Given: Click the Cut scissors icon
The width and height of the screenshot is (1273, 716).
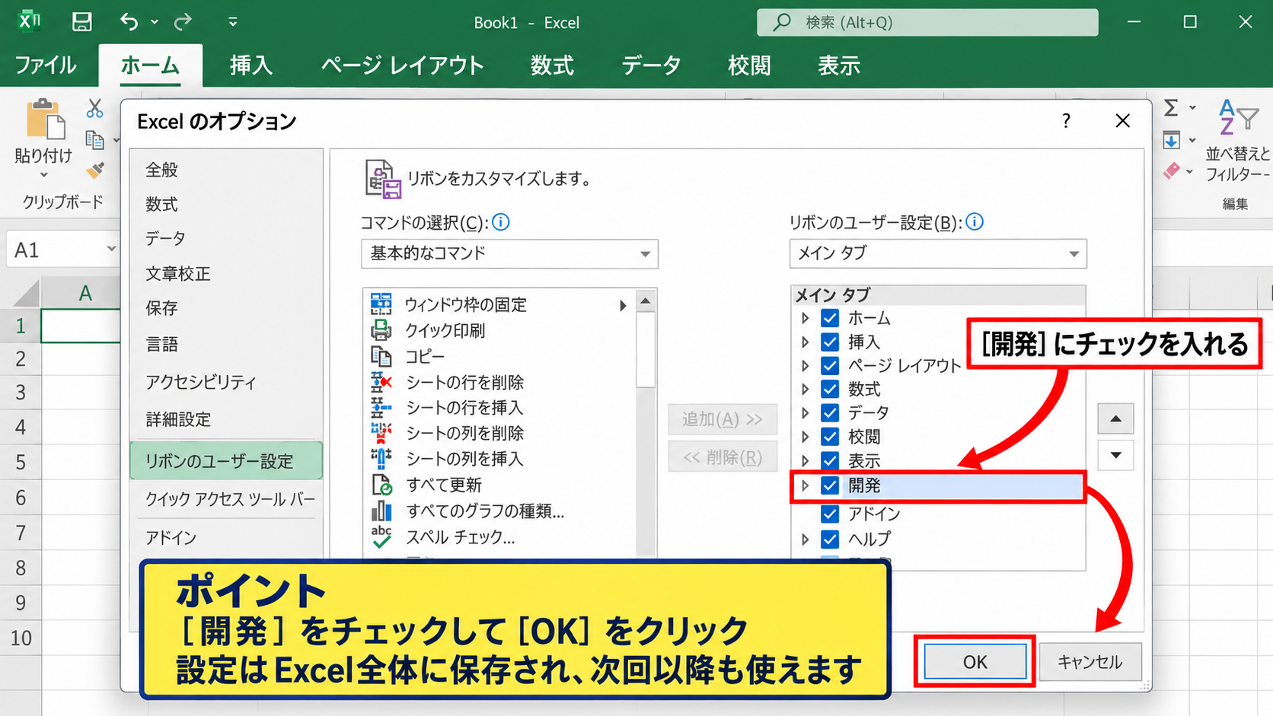Looking at the screenshot, I should click(x=94, y=108).
